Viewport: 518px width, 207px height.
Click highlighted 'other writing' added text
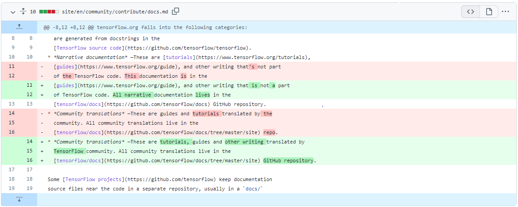tap(245, 142)
